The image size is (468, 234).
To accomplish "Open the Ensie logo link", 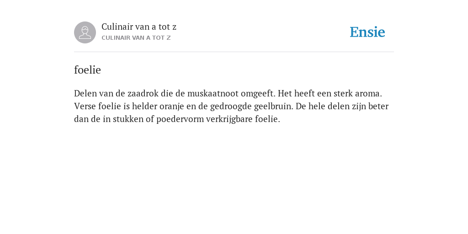I will pyautogui.click(x=367, y=32).
